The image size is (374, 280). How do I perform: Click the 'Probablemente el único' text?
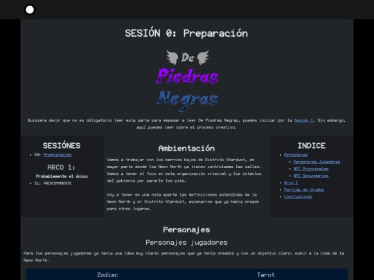62,176
